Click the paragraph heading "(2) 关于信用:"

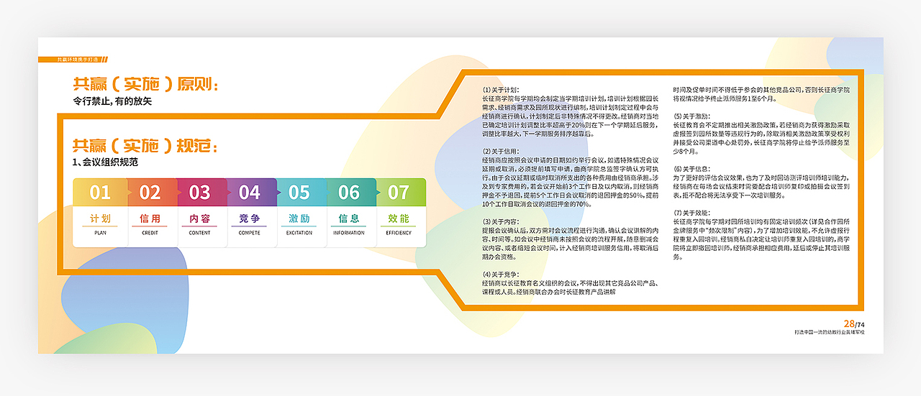[x=499, y=152]
